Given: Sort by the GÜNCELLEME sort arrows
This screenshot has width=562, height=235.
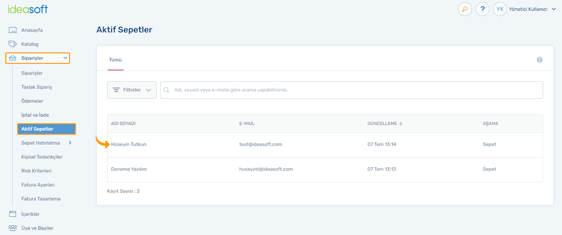Looking at the screenshot, I should 401,124.
